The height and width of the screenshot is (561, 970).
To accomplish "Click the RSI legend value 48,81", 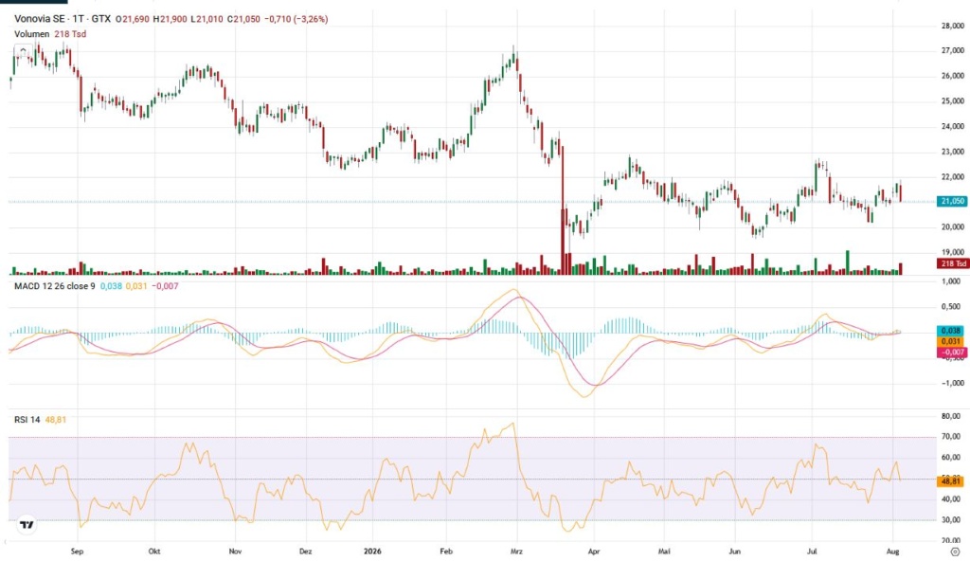I will point(56,420).
